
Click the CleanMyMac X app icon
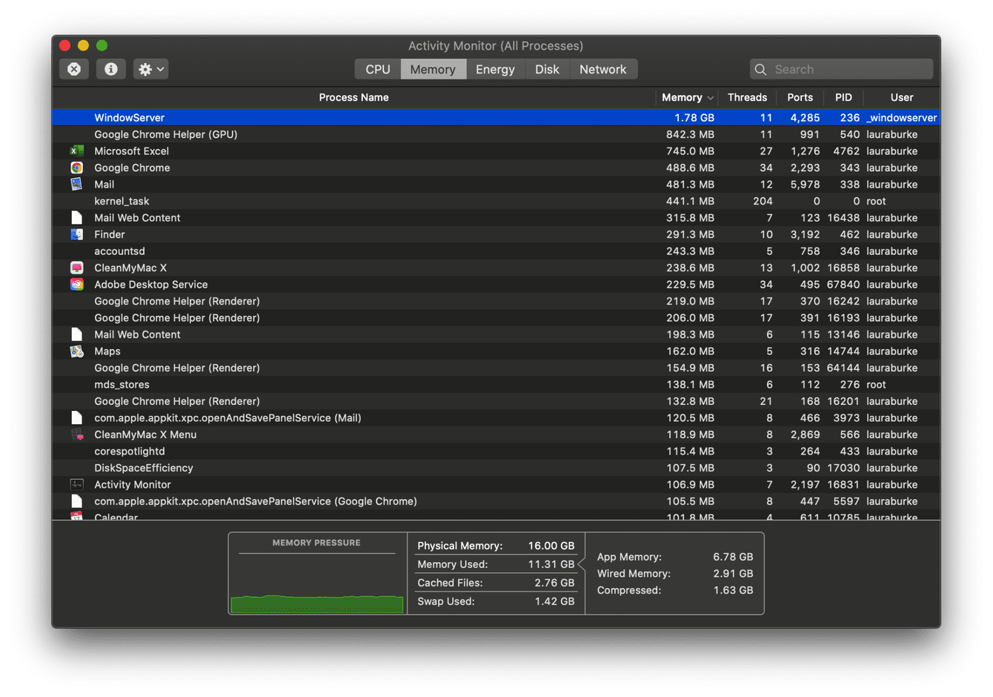click(76, 268)
